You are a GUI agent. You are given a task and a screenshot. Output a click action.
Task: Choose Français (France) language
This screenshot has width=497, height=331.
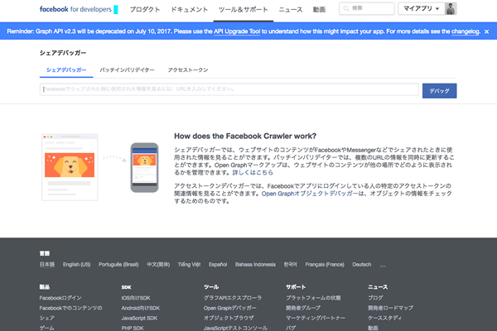pos(325,265)
